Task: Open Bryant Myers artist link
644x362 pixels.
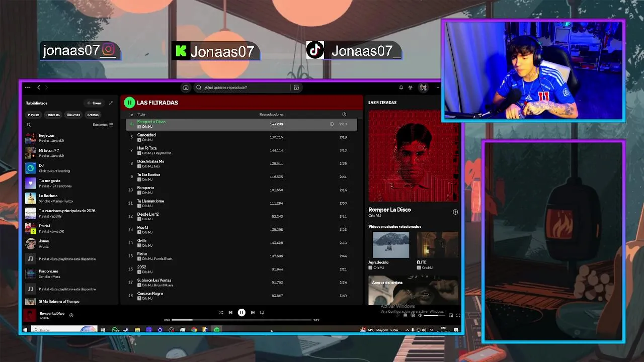Action: [x=163, y=285]
